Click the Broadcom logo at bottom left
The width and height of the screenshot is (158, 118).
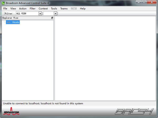pos(11,111)
